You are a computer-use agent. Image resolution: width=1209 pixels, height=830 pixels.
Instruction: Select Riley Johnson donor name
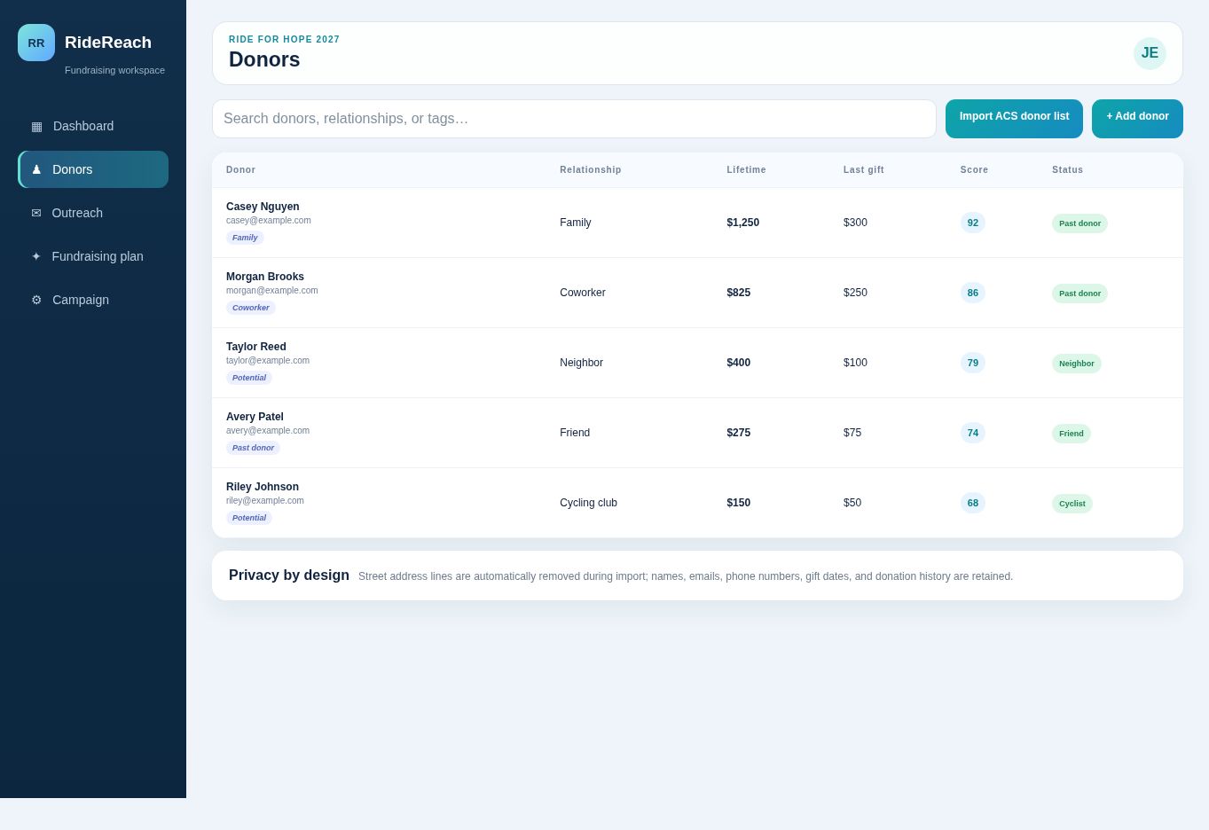click(x=263, y=487)
